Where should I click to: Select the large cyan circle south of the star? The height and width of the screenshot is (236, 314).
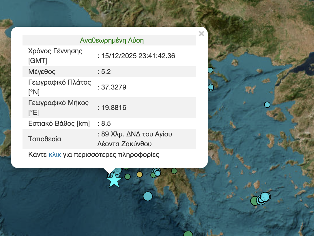coord(147,196)
